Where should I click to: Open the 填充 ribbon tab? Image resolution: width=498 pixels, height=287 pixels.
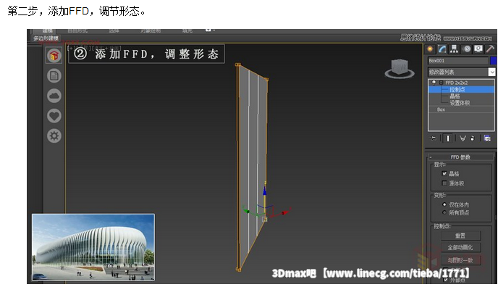click(187, 31)
